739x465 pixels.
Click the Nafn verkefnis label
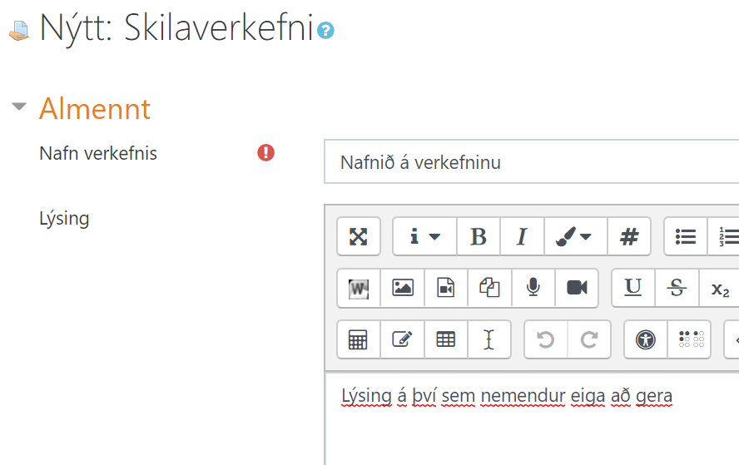tap(98, 154)
